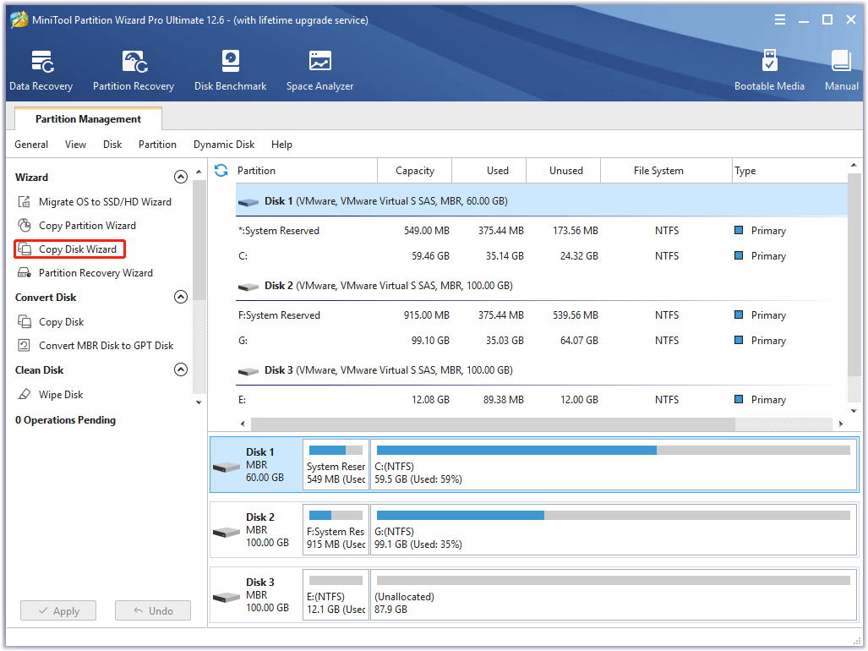Image resolution: width=868 pixels, height=651 pixels.
Task: Click the Apply button
Action: [58, 611]
